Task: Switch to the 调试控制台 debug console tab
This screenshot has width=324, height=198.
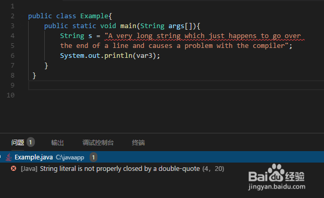Action: (x=98, y=143)
